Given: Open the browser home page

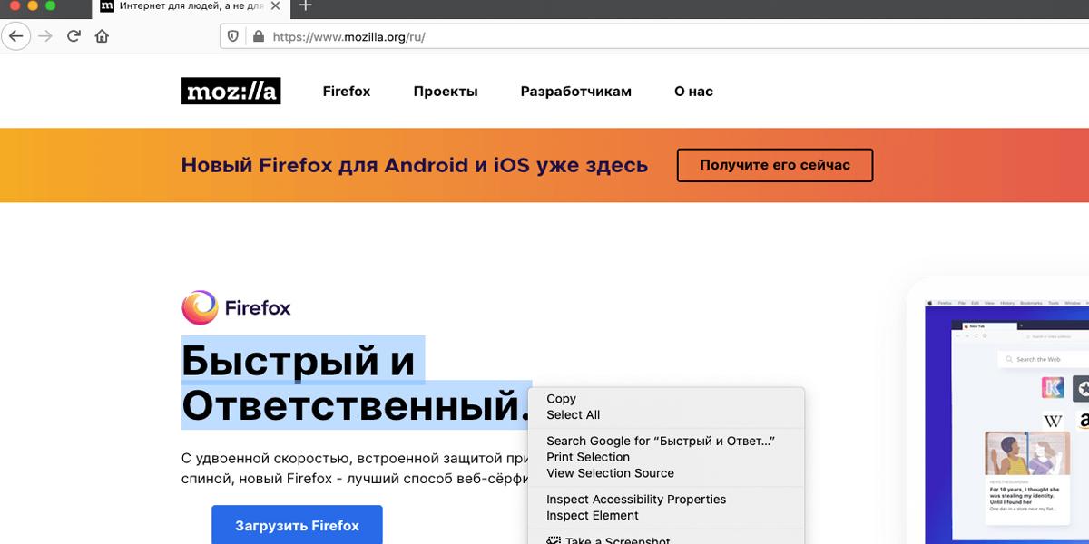Looking at the screenshot, I should point(102,36).
